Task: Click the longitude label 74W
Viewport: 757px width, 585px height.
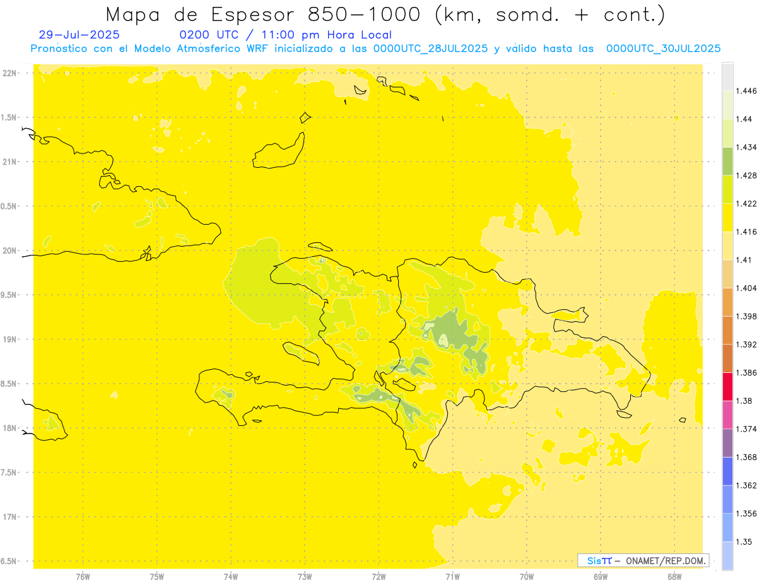Action: [x=231, y=577]
